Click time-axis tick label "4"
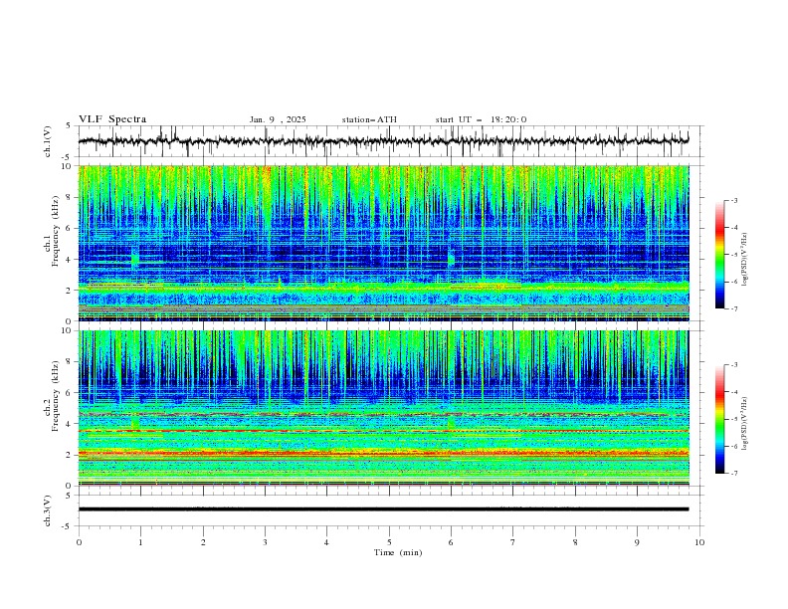The width and height of the screenshot is (788, 609). [326, 542]
